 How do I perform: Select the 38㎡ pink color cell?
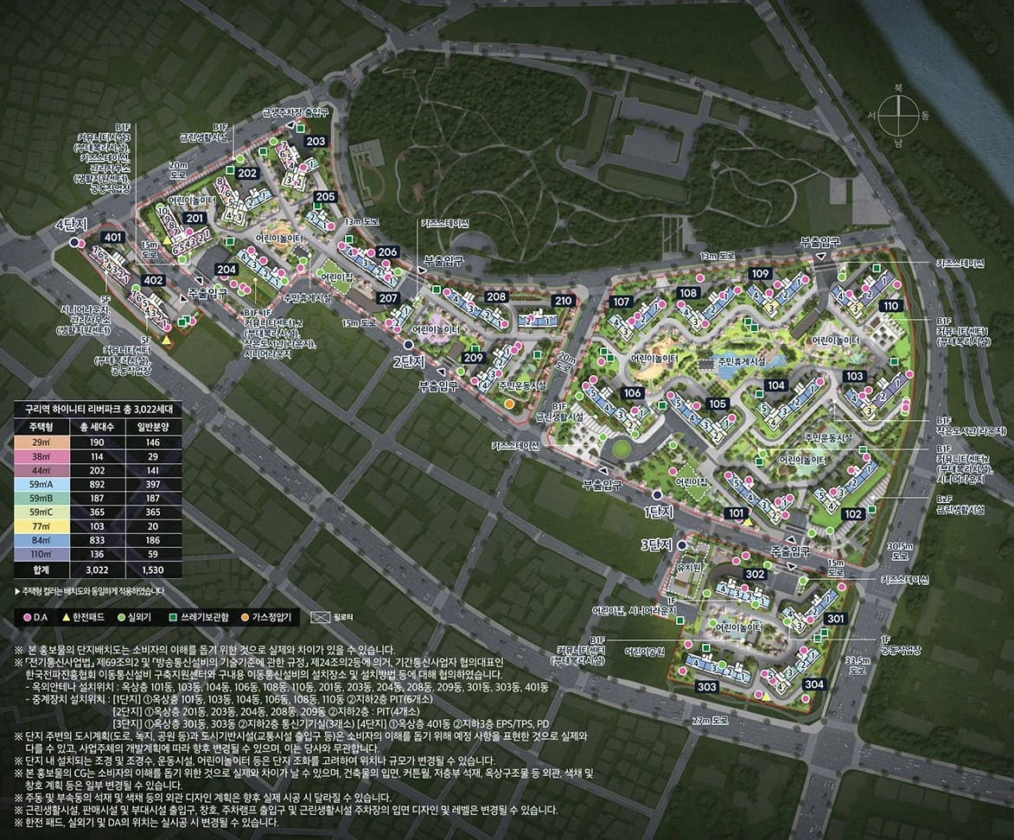click(x=41, y=456)
